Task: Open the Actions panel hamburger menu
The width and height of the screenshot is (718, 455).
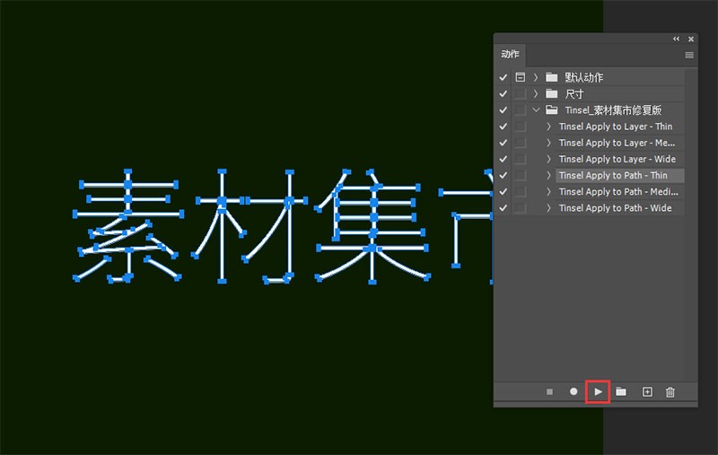Action: coord(689,55)
